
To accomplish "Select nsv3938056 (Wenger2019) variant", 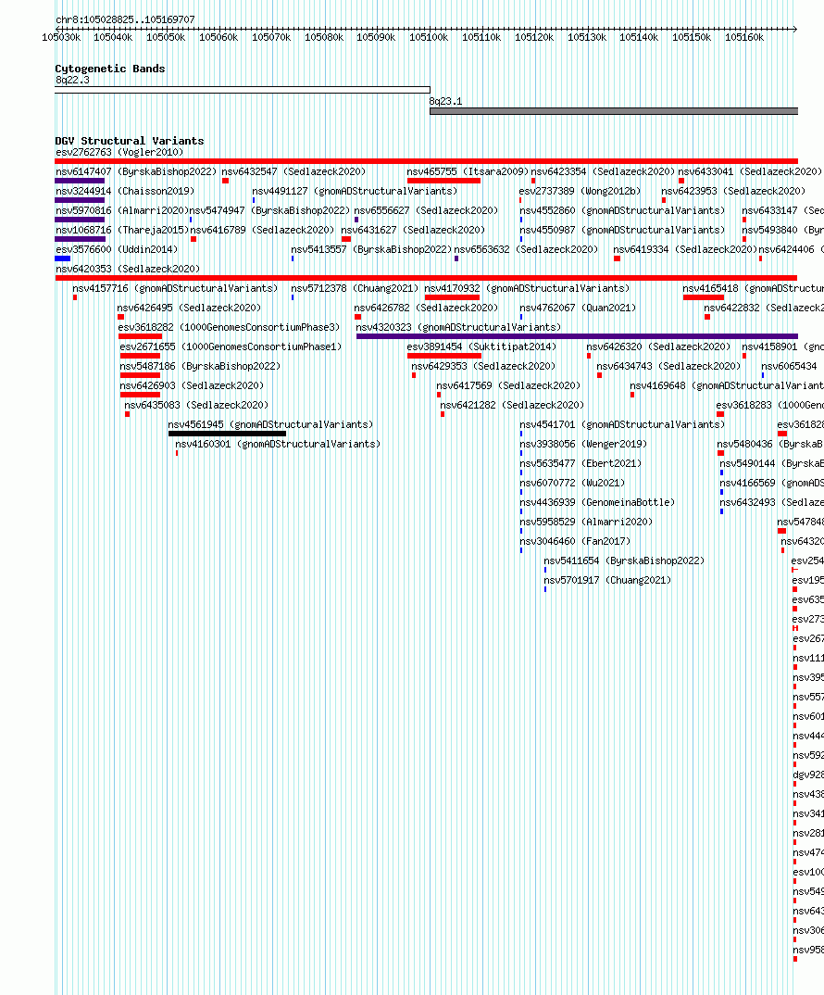I will click(583, 444).
